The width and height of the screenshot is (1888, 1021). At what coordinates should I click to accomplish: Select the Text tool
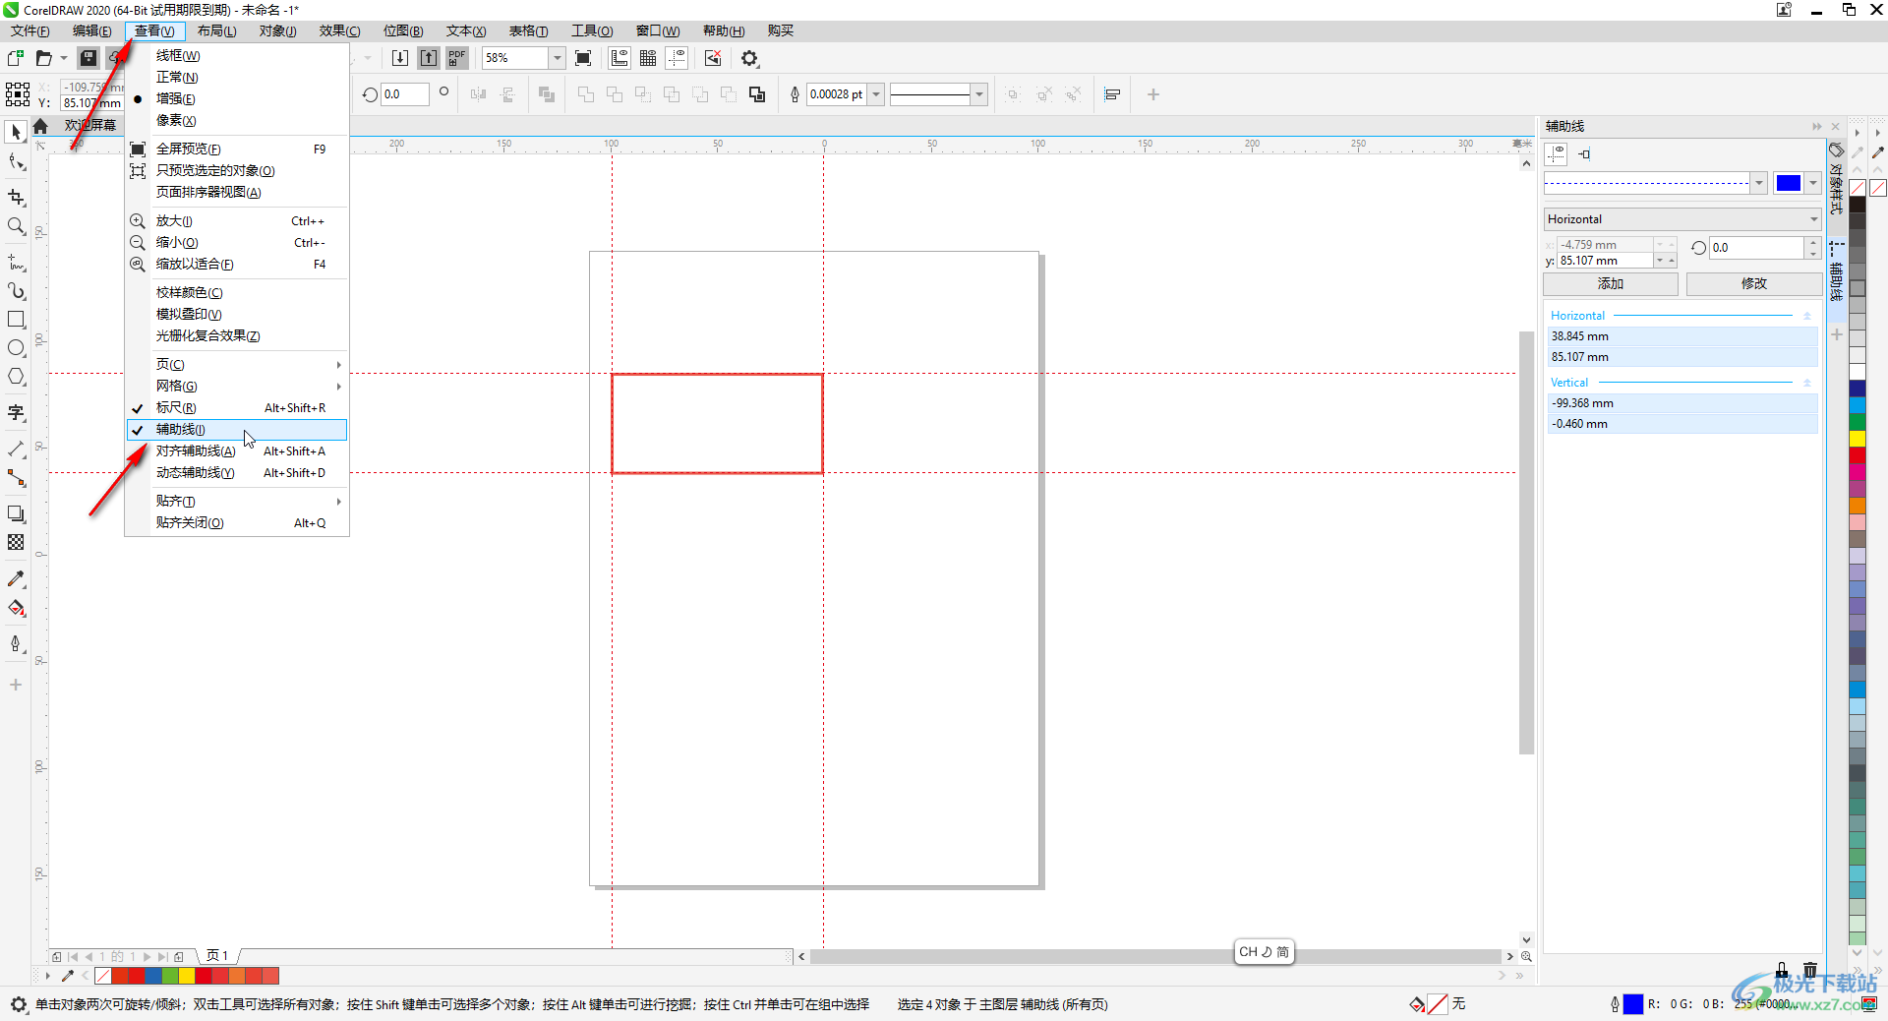point(16,413)
